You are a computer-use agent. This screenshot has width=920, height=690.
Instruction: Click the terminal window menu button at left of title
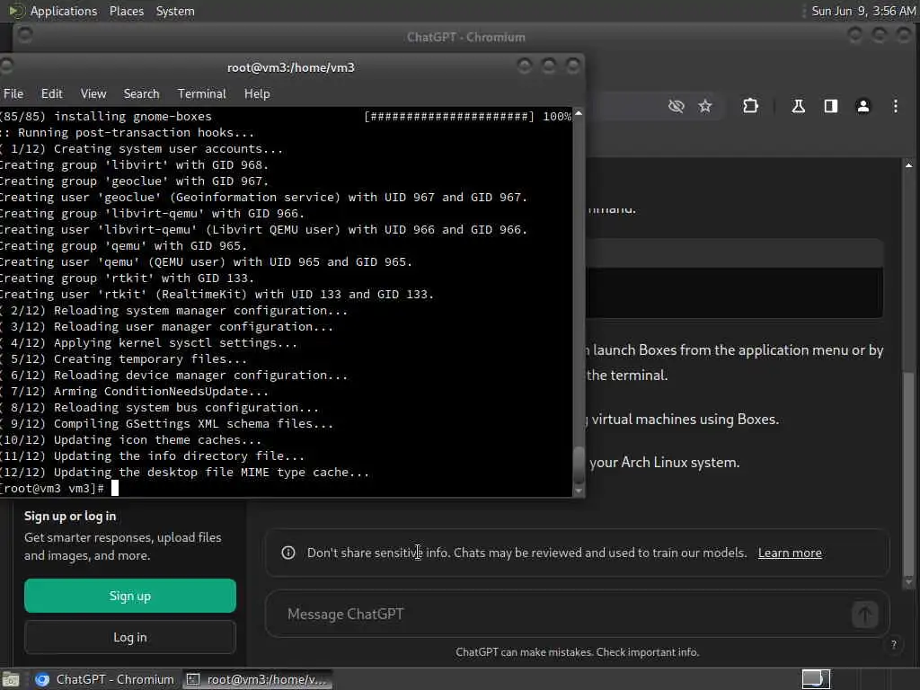(6, 66)
